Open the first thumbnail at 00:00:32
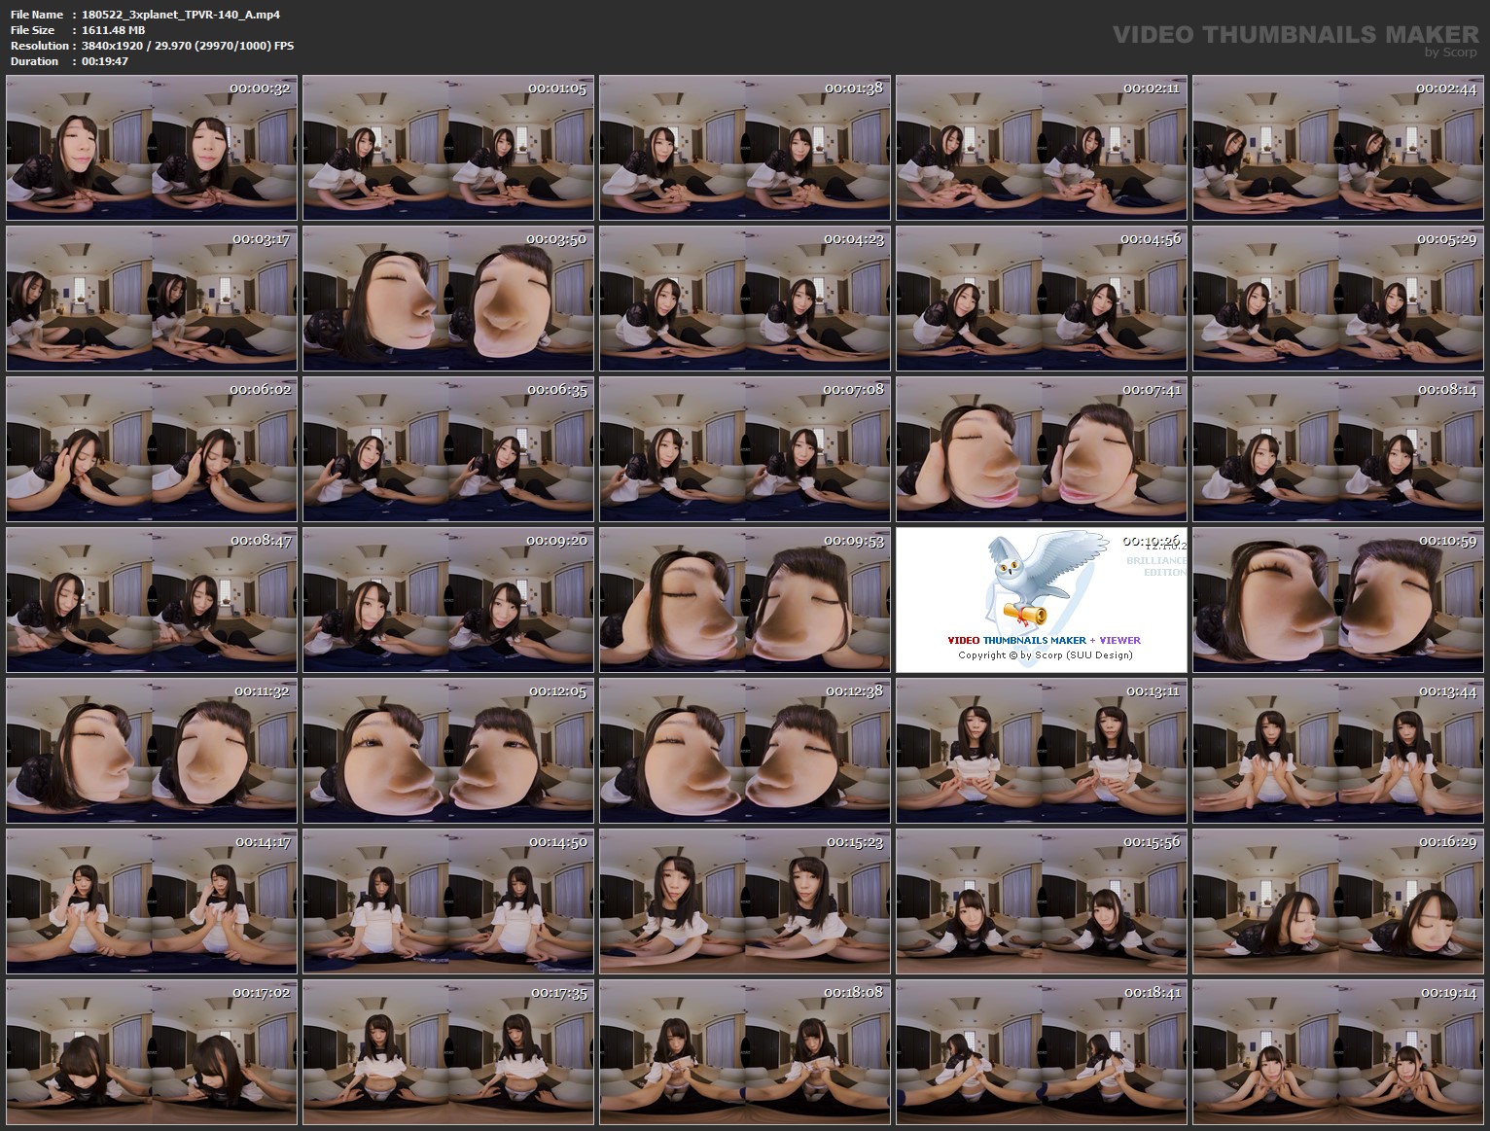This screenshot has height=1131, width=1490. tap(151, 147)
